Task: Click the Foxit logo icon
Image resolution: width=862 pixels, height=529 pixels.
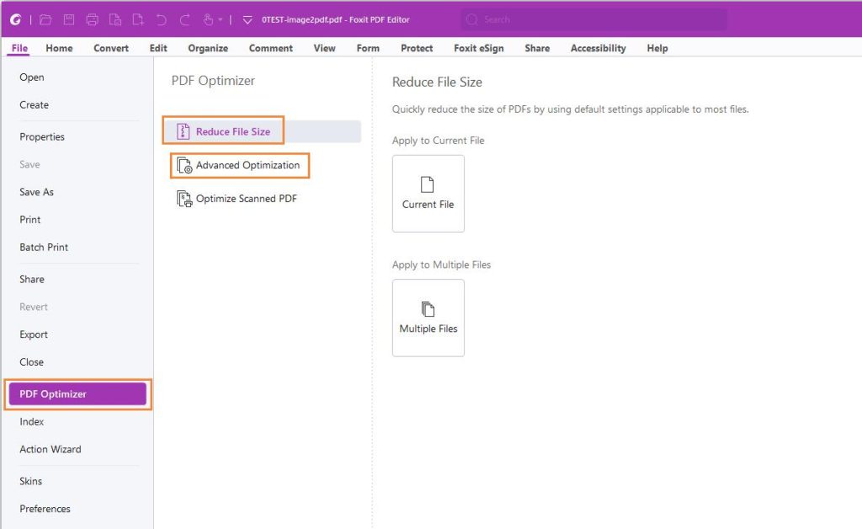Action: point(15,19)
